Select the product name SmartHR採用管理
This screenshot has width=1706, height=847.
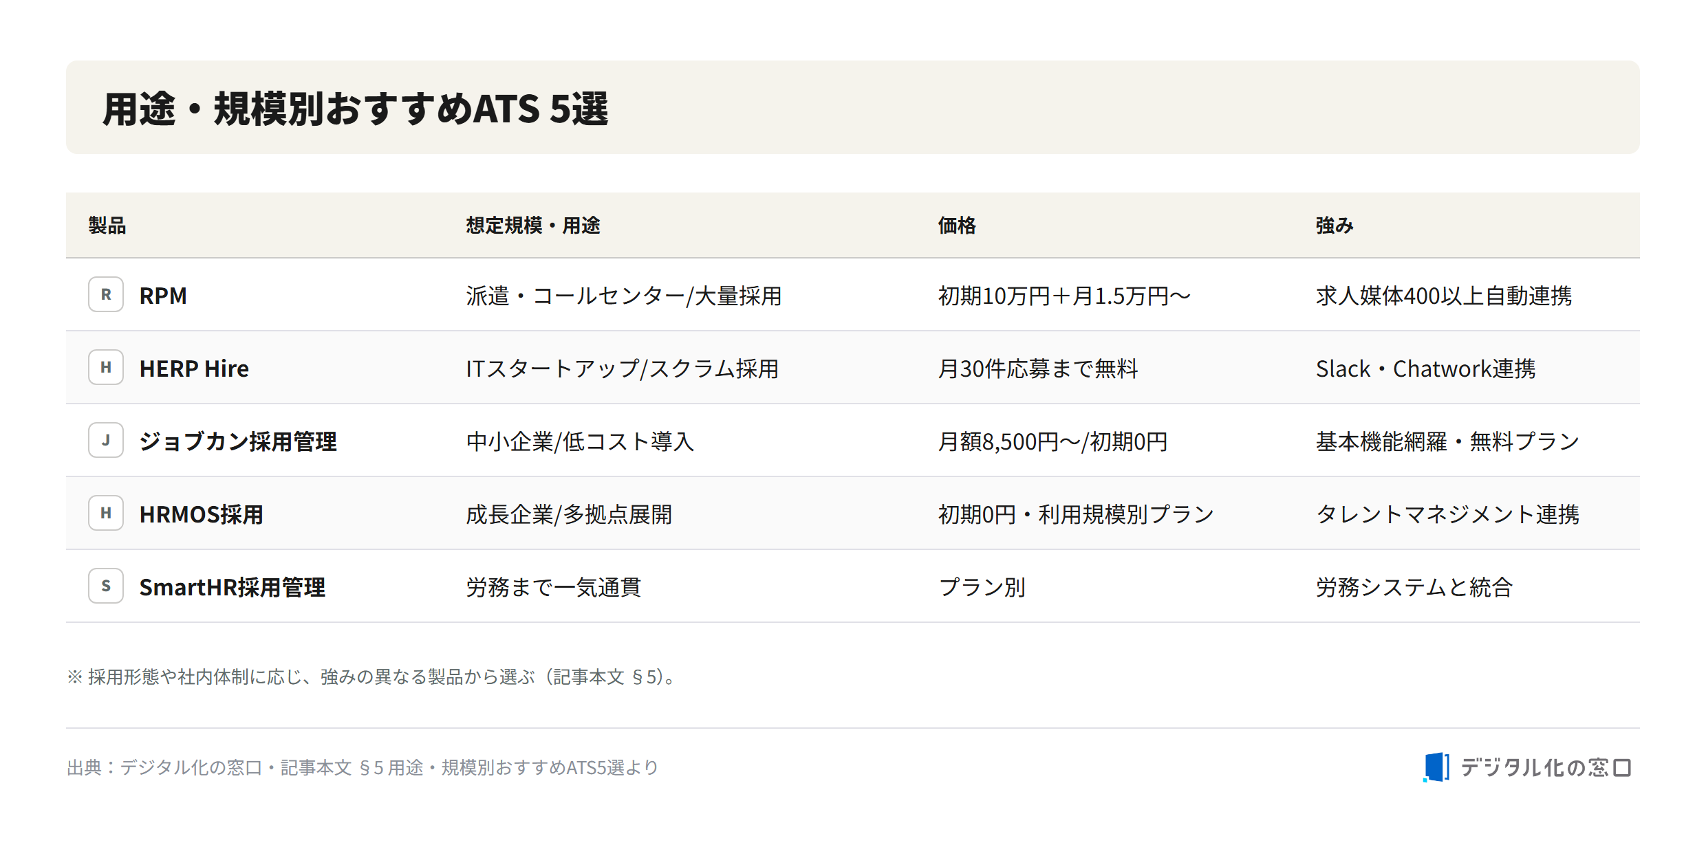[233, 587]
